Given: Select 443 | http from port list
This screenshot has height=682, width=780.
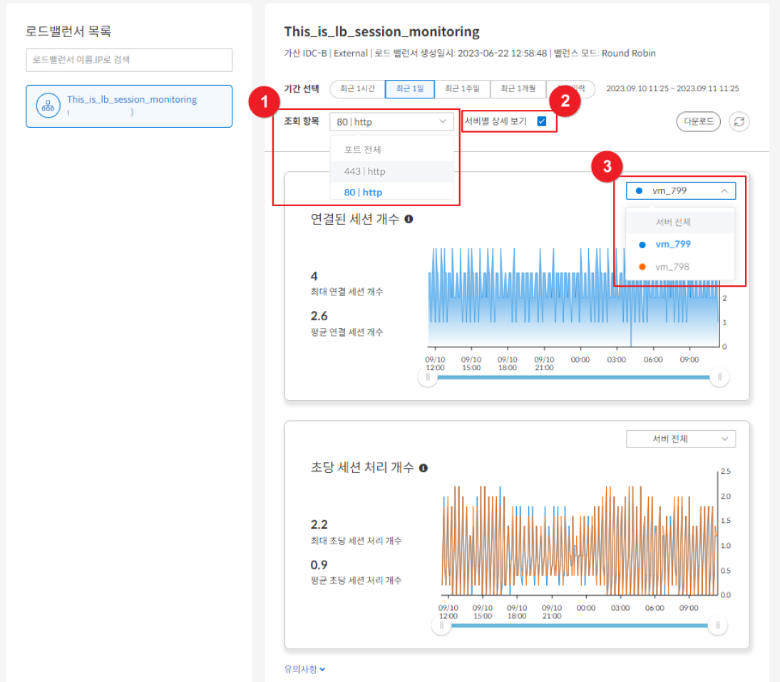Looking at the screenshot, I should (364, 171).
